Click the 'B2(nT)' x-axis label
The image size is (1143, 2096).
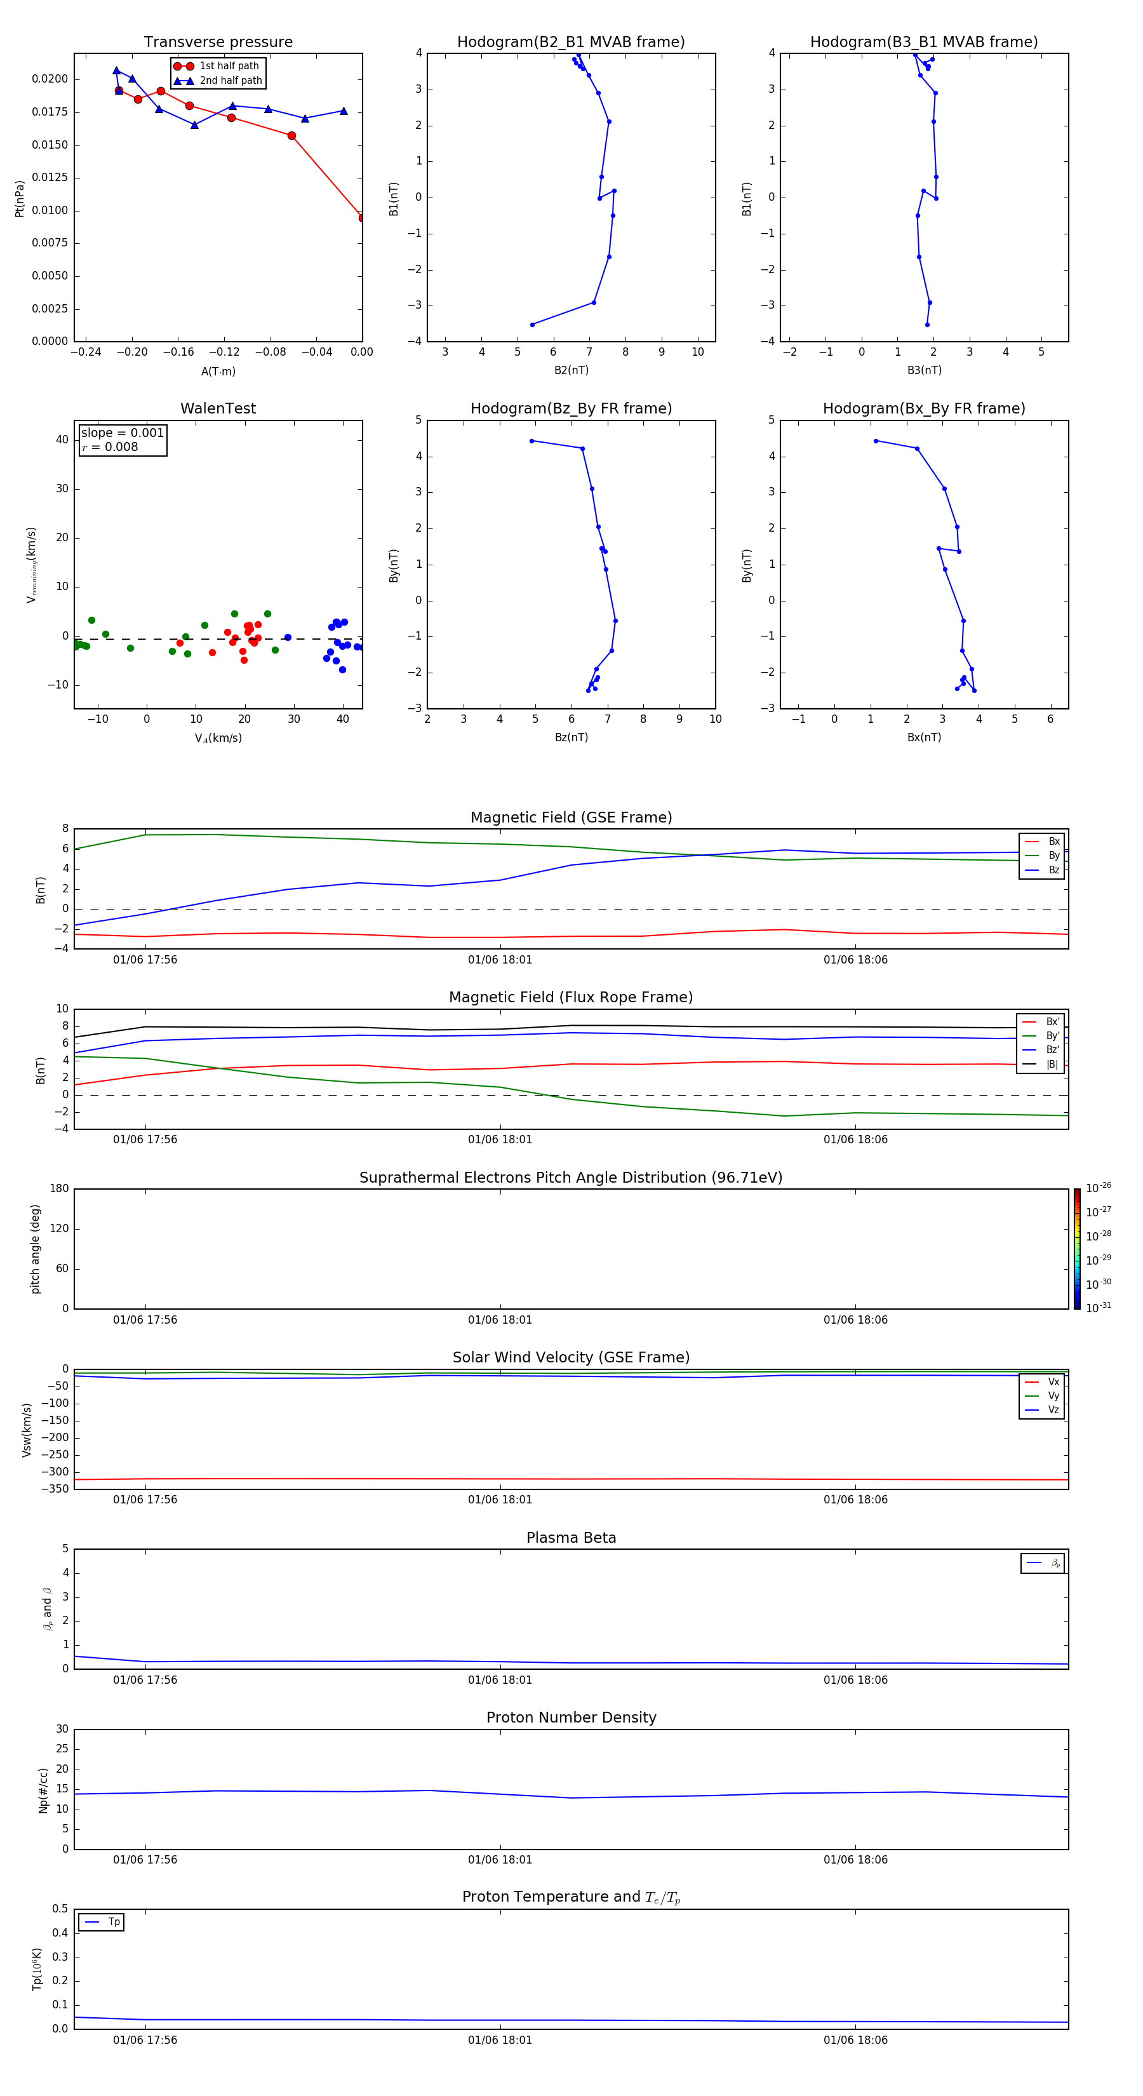(571, 370)
